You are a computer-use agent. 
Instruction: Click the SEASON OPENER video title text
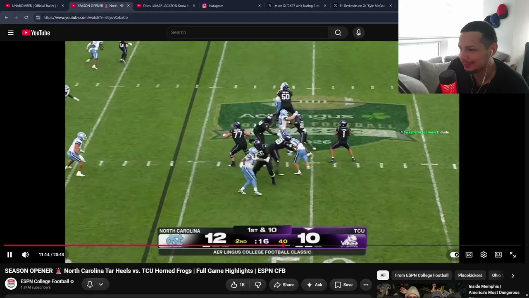(145, 271)
